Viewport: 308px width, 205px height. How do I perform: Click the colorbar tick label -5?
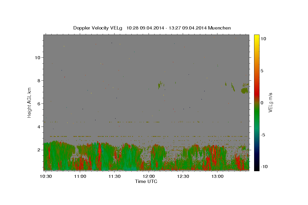coord(263,135)
